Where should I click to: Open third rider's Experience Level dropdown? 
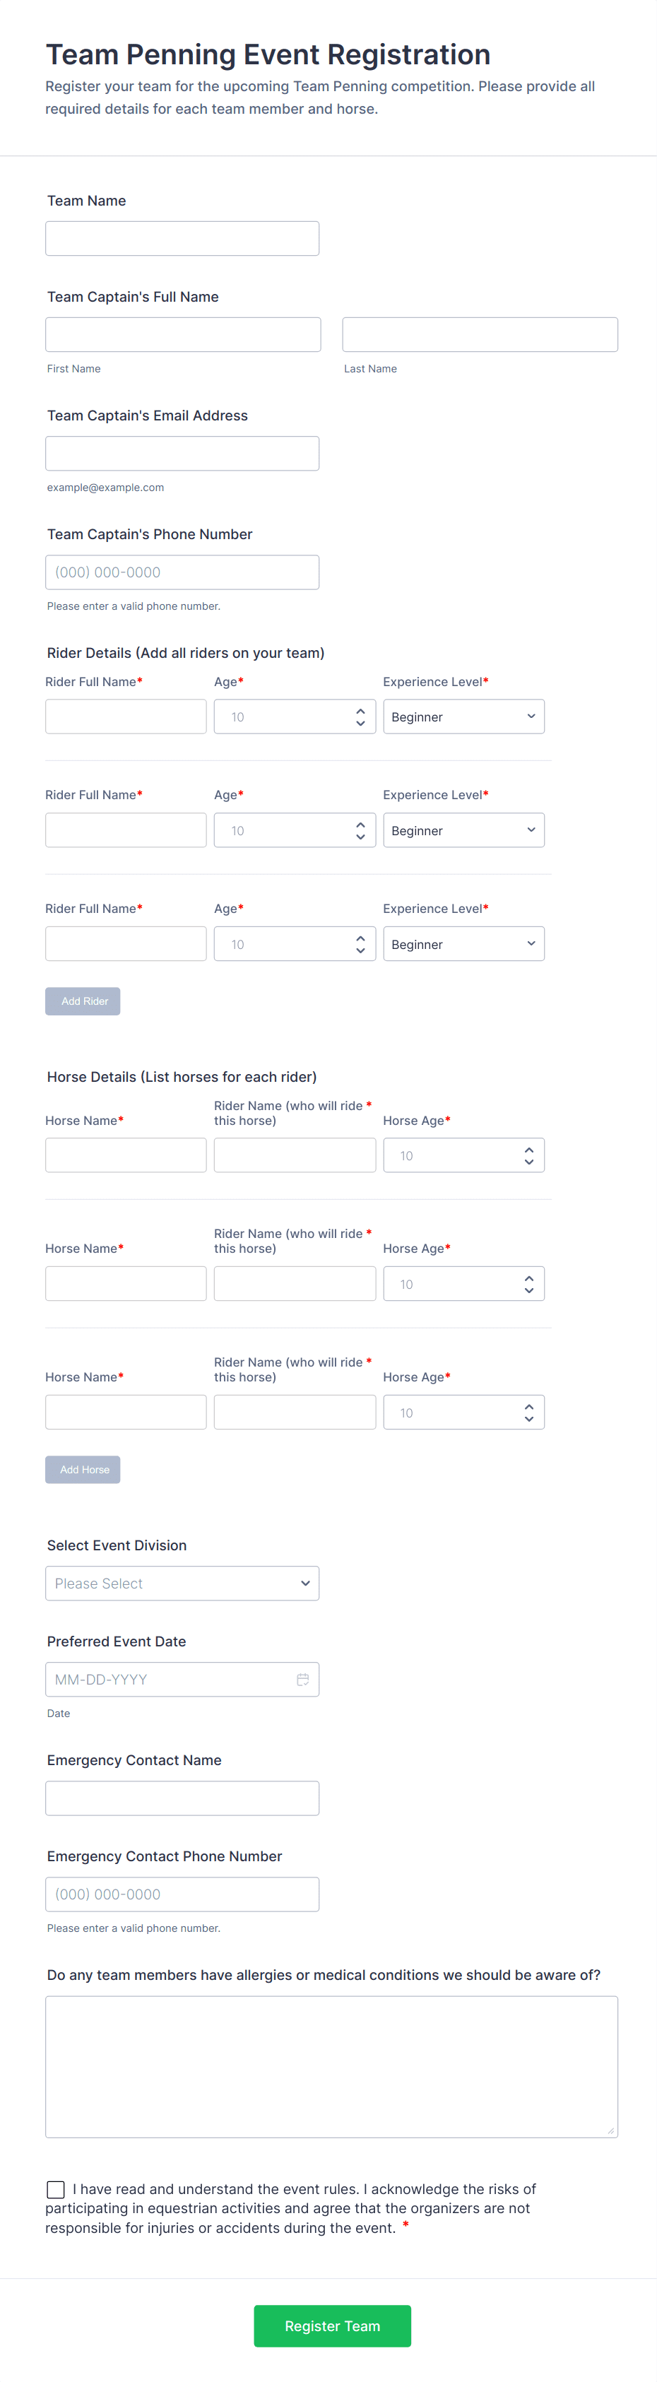[x=463, y=944]
